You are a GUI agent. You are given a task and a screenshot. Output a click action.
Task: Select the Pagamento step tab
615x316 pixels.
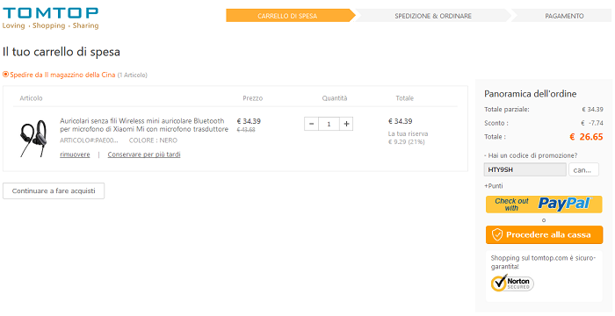[x=561, y=16]
